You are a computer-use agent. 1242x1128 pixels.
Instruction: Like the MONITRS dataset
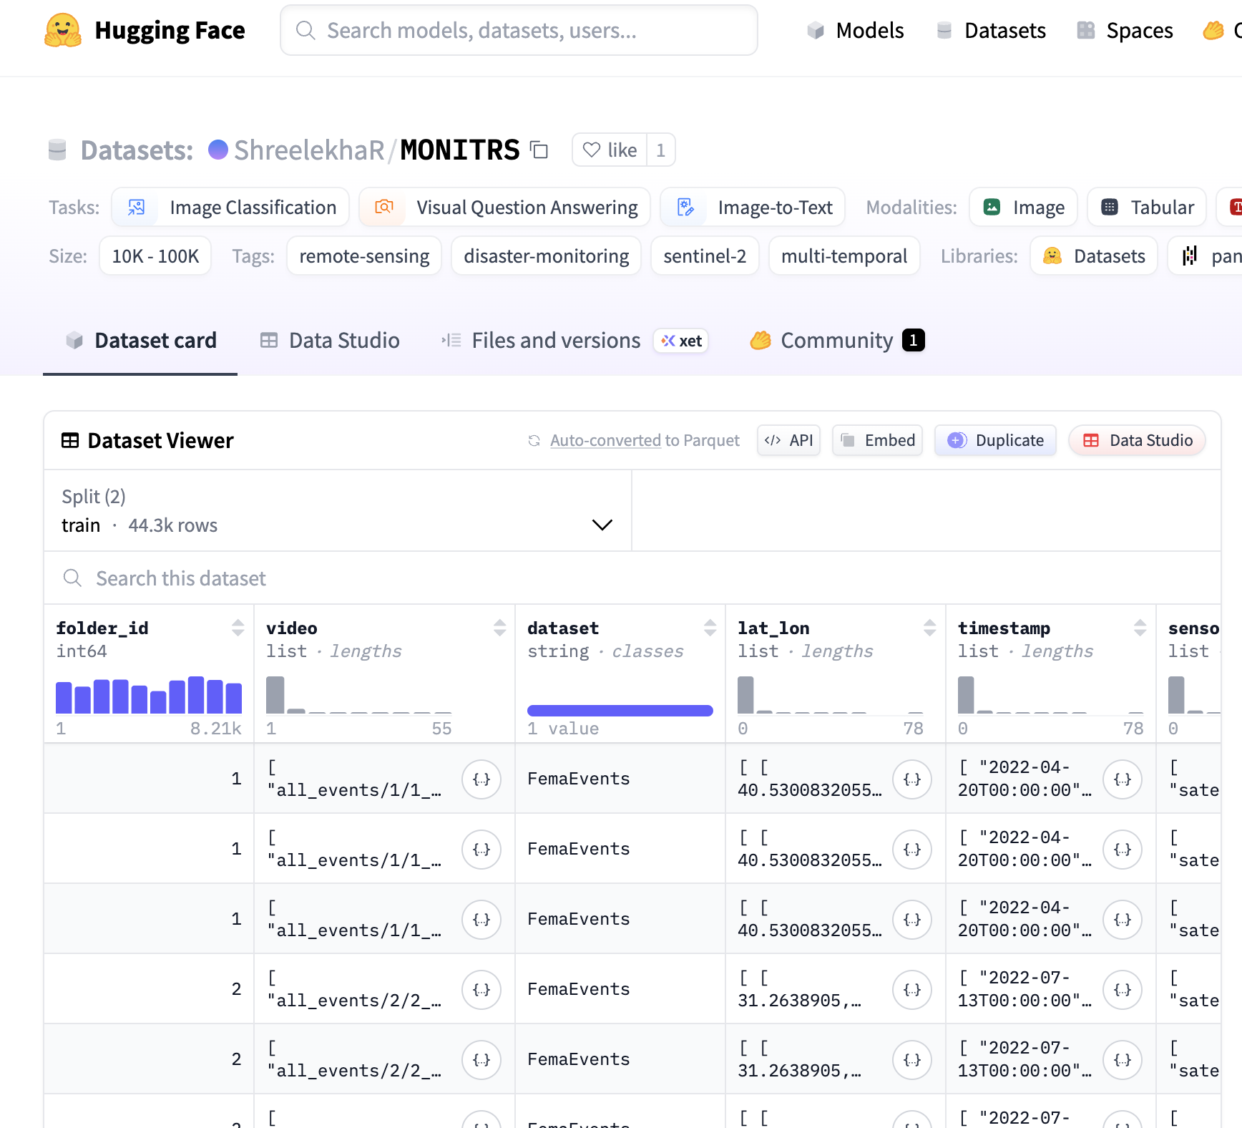click(610, 150)
